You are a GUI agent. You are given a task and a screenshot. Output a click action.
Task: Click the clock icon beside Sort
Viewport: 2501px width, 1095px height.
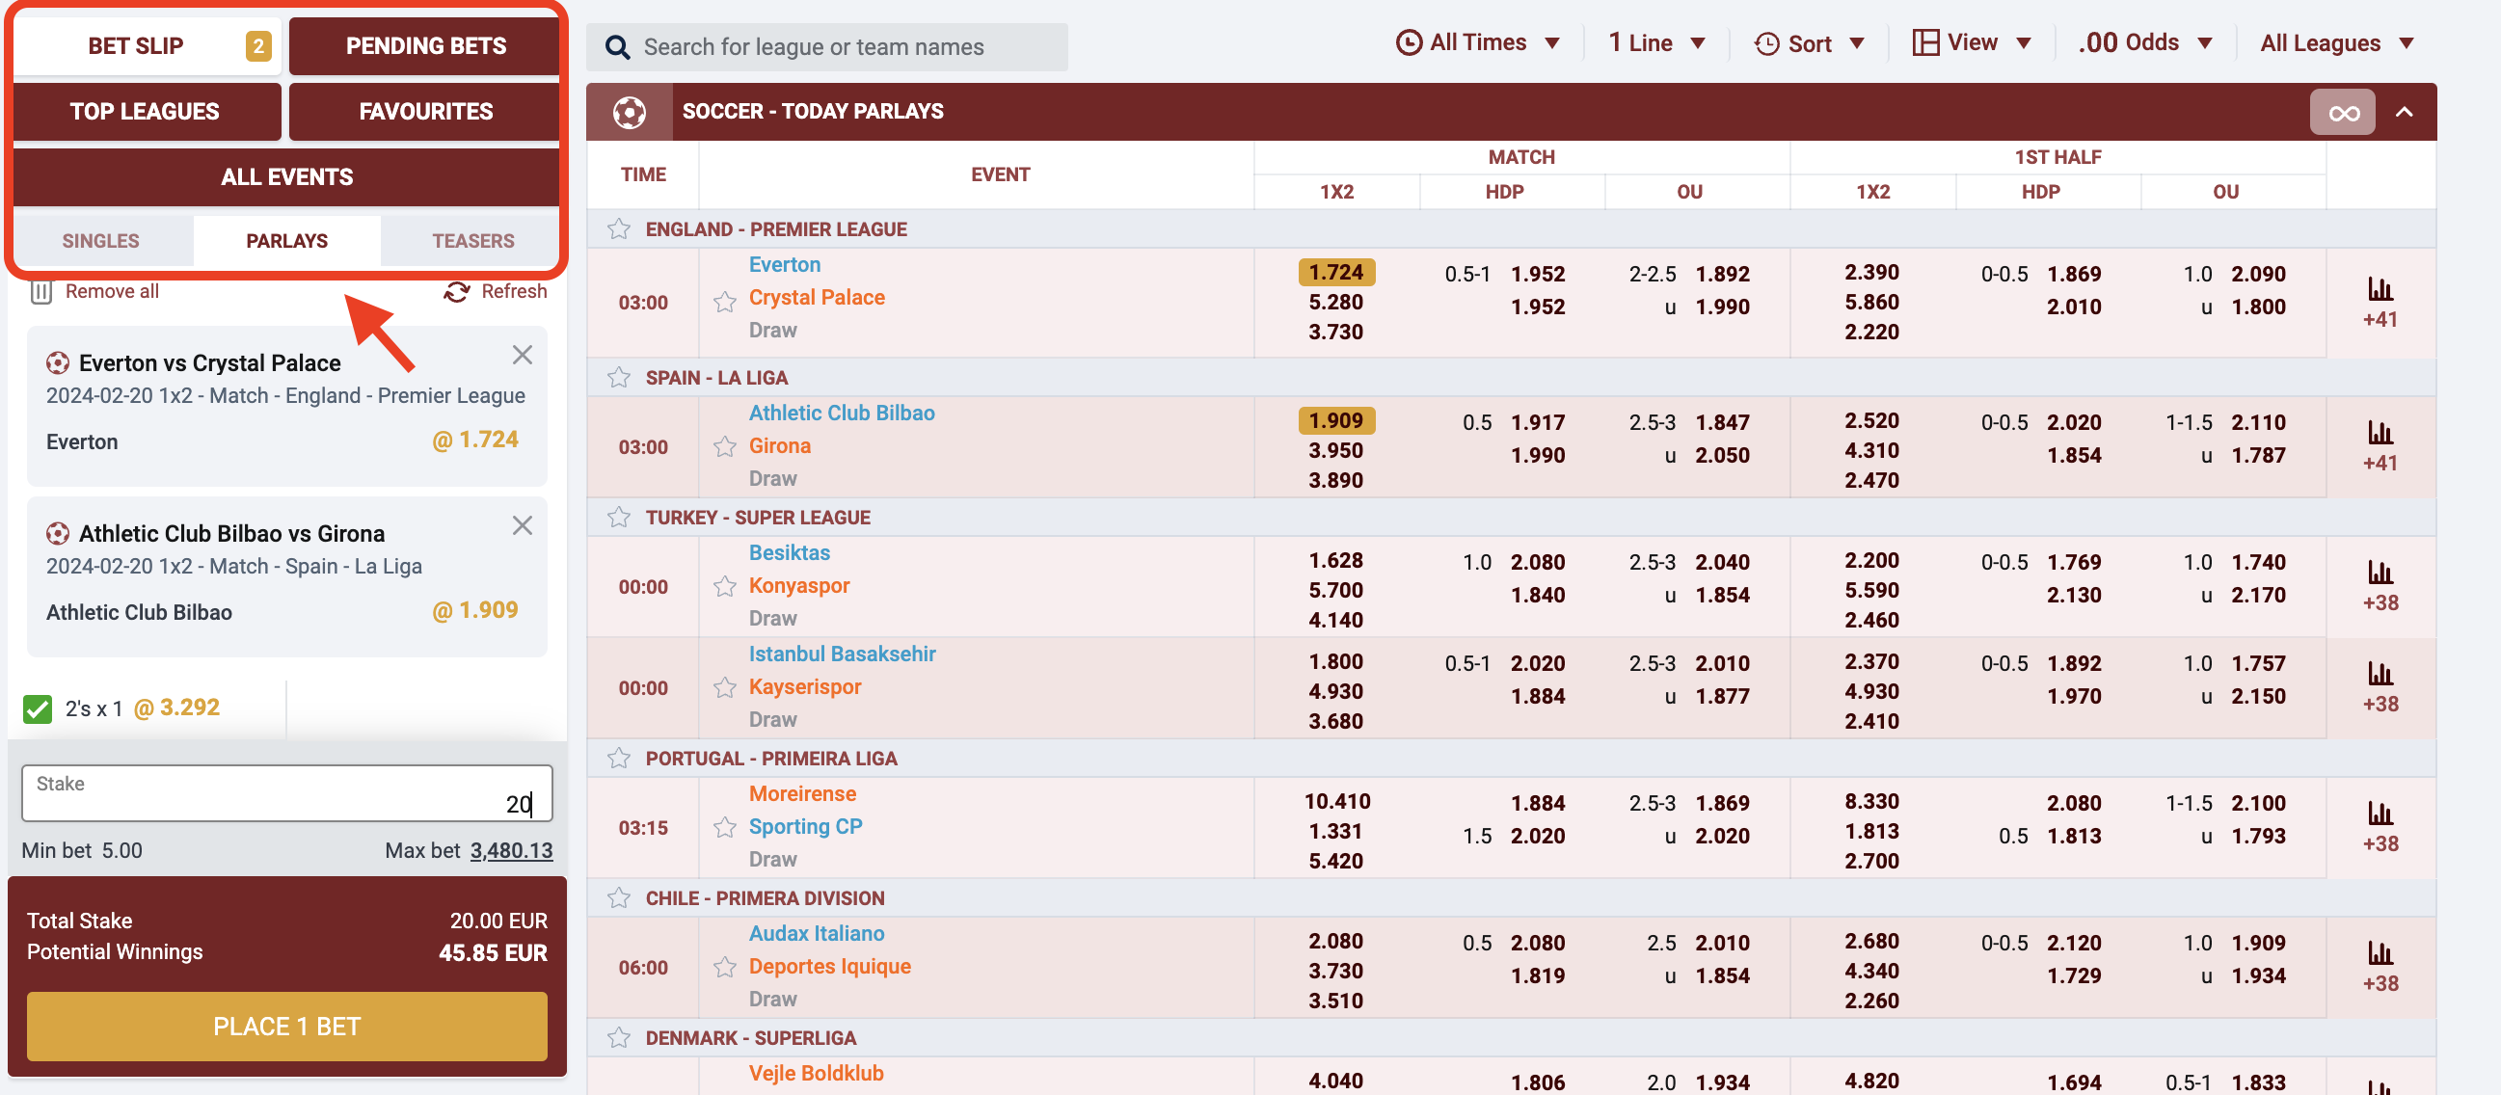1767,43
